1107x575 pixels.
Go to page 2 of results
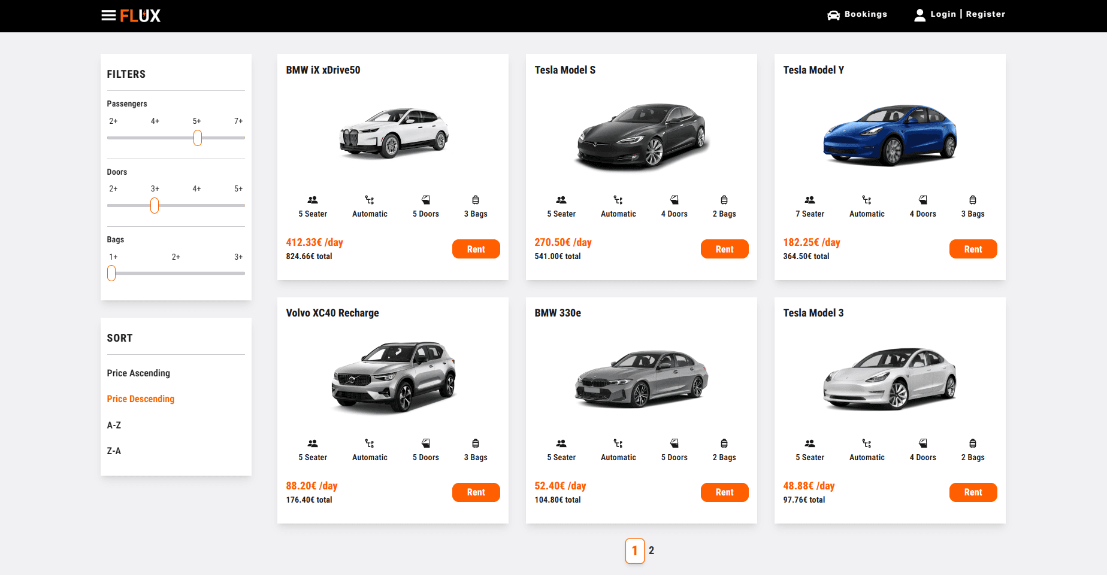point(651,550)
